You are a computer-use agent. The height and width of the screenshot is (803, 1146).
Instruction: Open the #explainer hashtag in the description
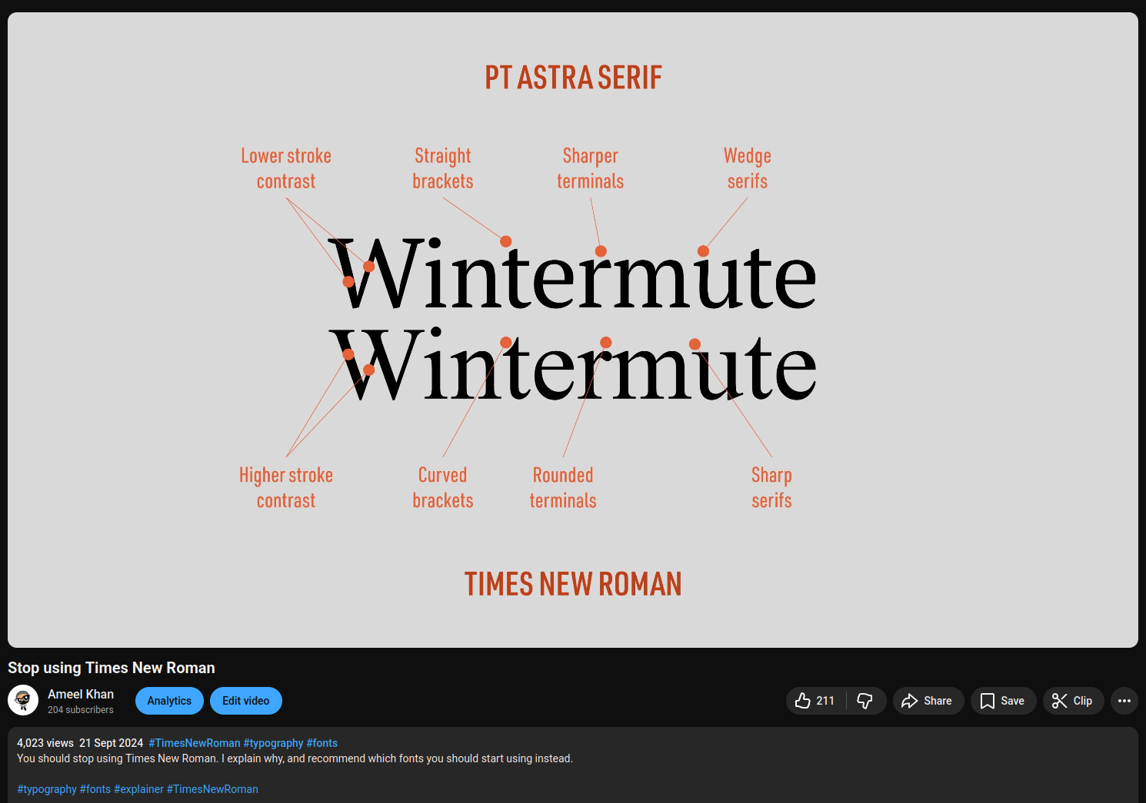tap(138, 789)
